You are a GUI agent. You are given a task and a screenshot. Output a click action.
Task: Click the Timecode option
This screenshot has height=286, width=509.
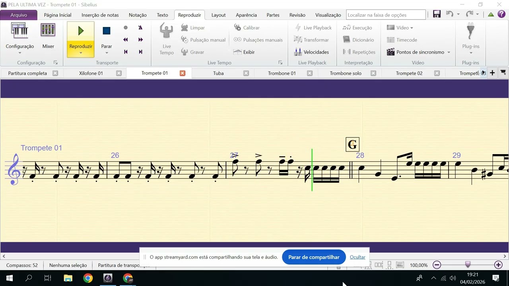[402, 40]
